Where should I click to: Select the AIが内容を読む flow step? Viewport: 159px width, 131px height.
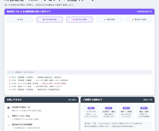pyautogui.click(x=50, y=20)
